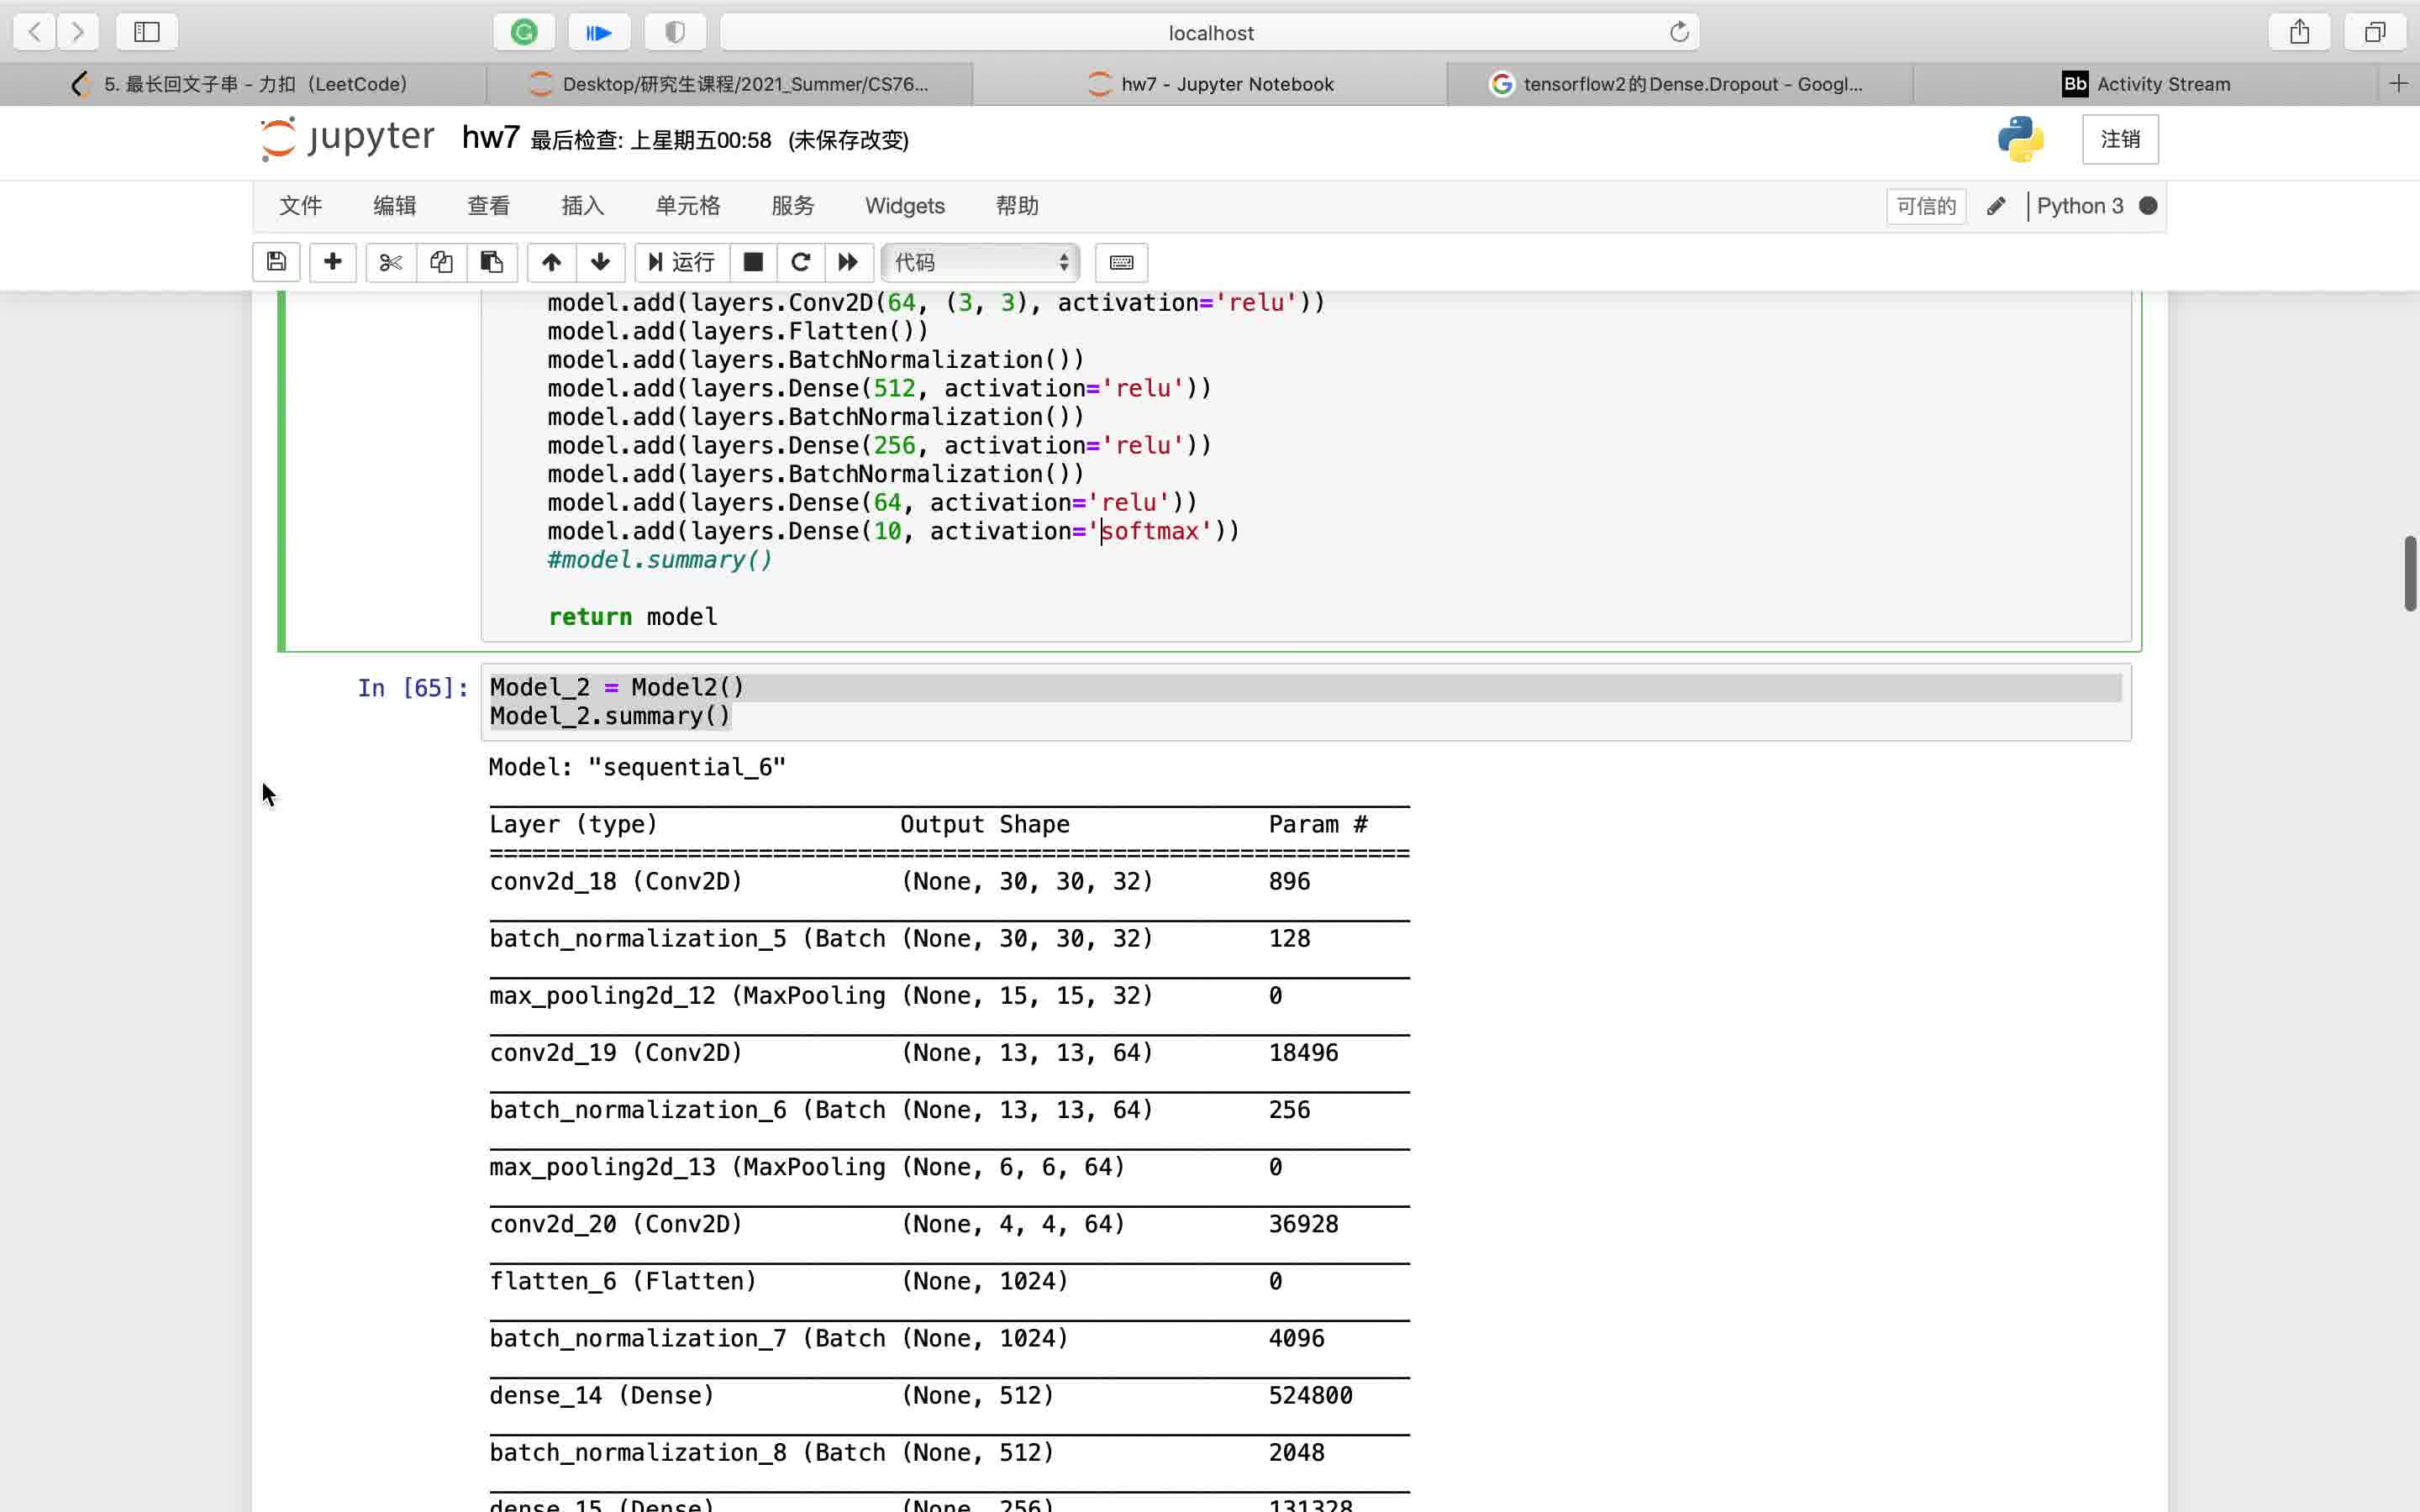Image resolution: width=2420 pixels, height=1512 pixels.
Task: Switch to the Activity Stream tab
Action: [x=2145, y=84]
